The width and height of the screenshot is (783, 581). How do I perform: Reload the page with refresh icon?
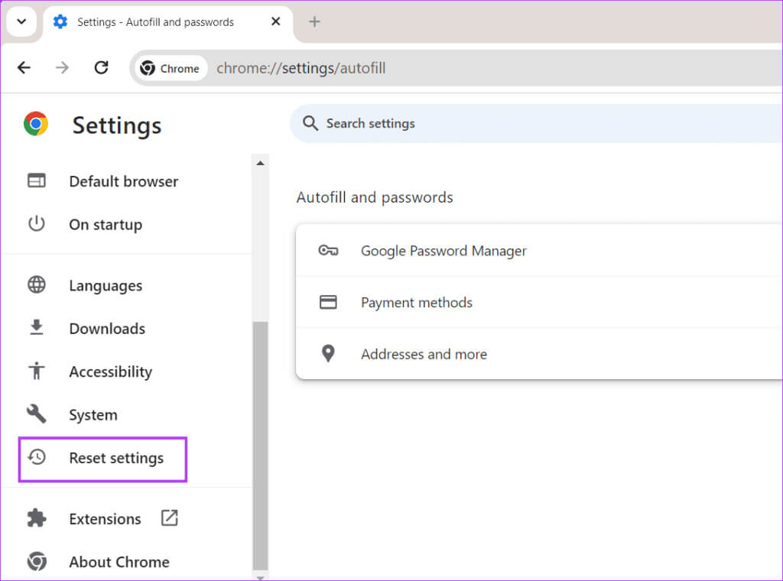(x=102, y=67)
